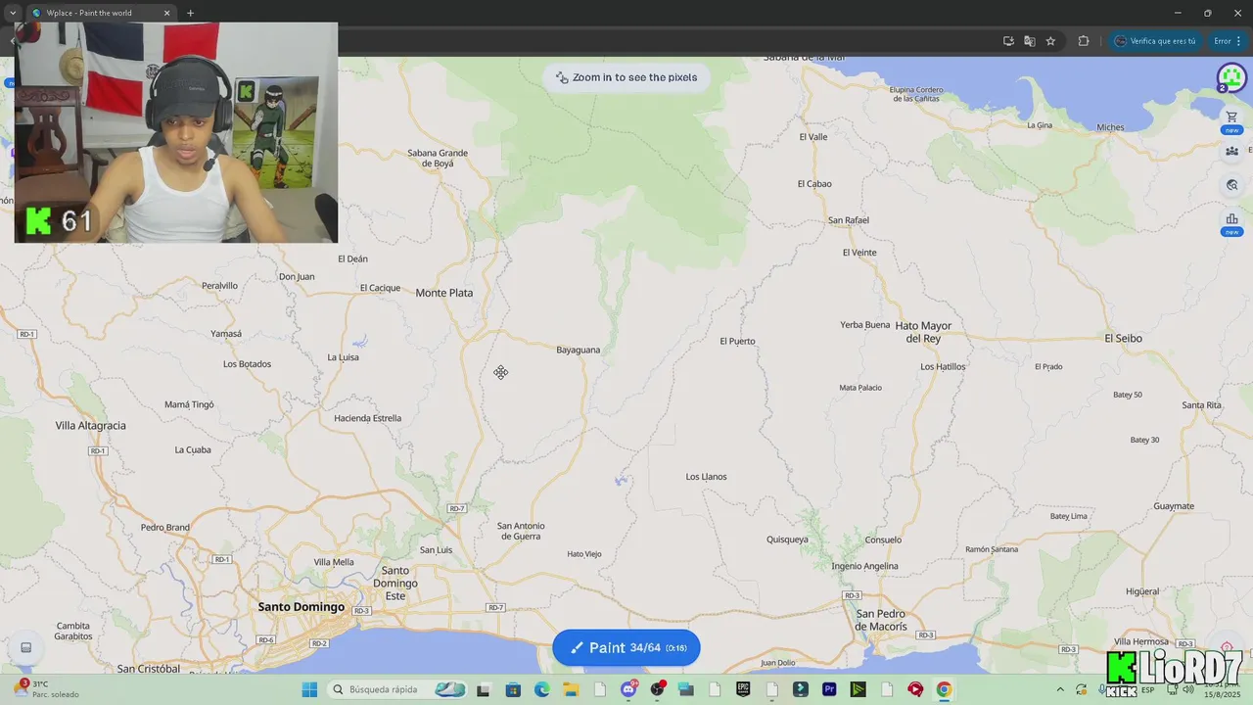Click the Chrome install app icon
This screenshot has height=705, width=1253.
click(1008, 41)
